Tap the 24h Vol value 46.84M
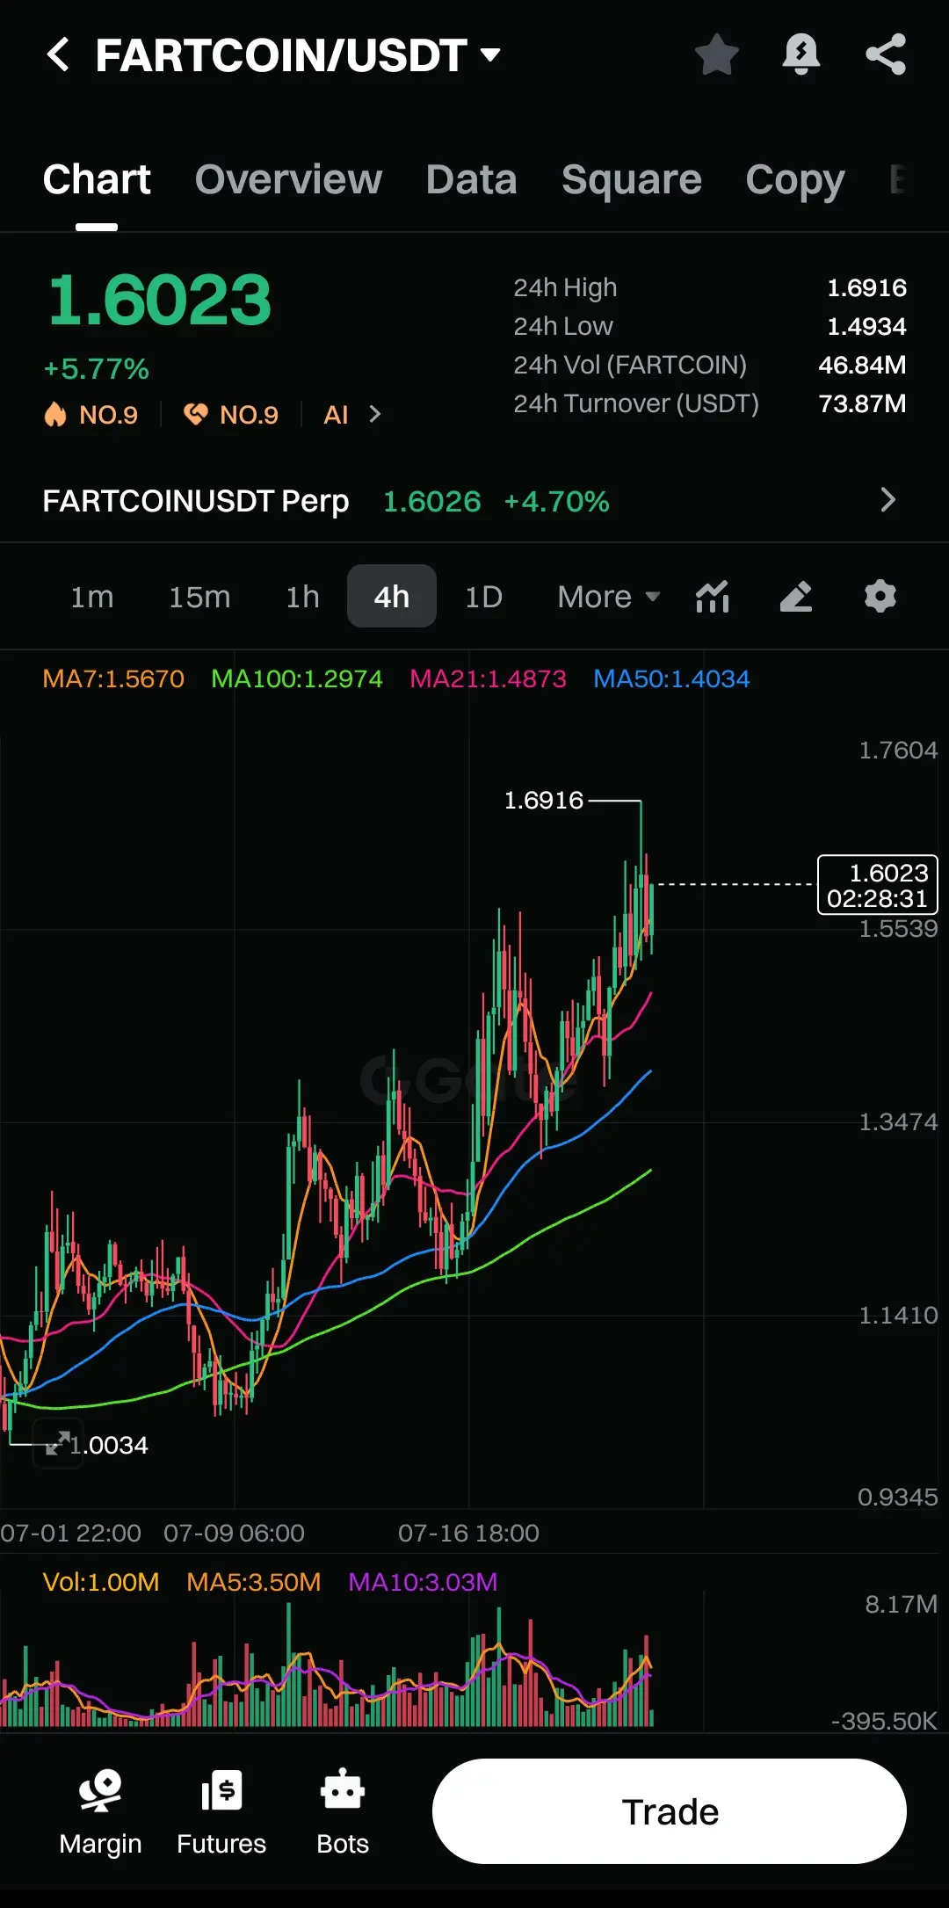Viewport: 949px width, 1908px height. [862, 365]
